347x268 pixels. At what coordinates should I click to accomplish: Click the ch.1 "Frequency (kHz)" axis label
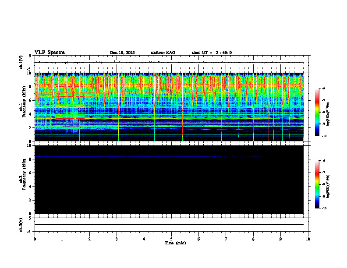coord(24,101)
